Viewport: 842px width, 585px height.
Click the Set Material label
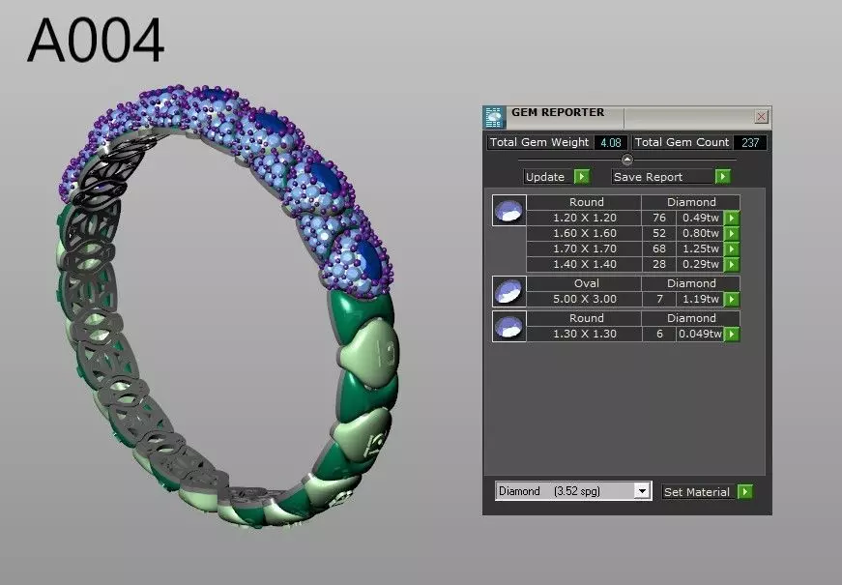[697, 491]
